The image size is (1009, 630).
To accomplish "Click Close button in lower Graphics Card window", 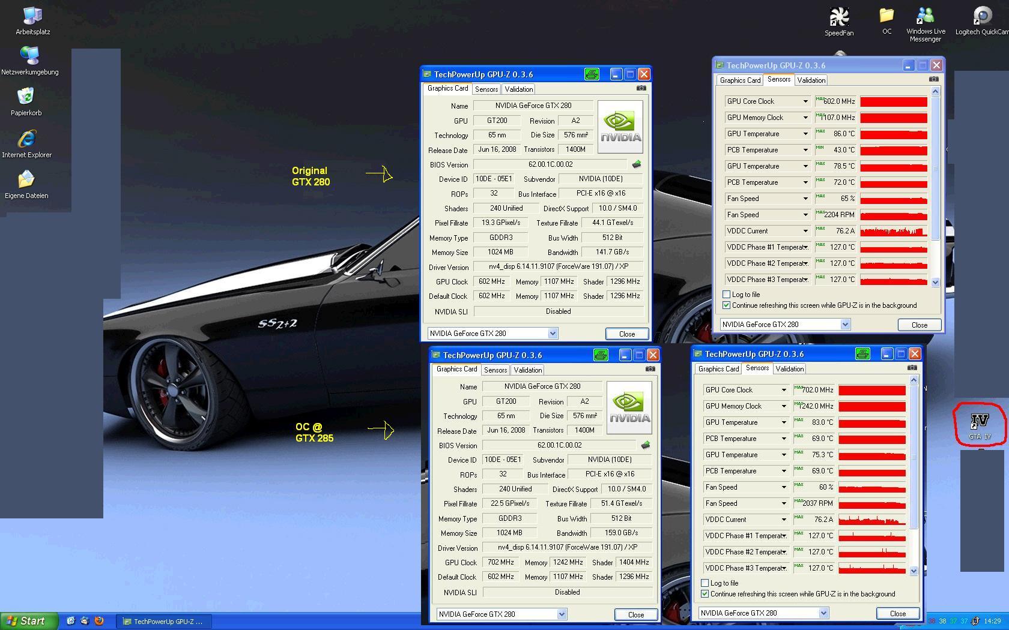I will click(636, 614).
